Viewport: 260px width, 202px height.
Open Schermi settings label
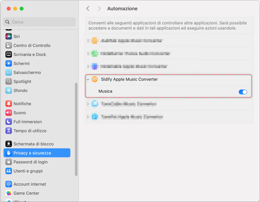(x=22, y=63)
